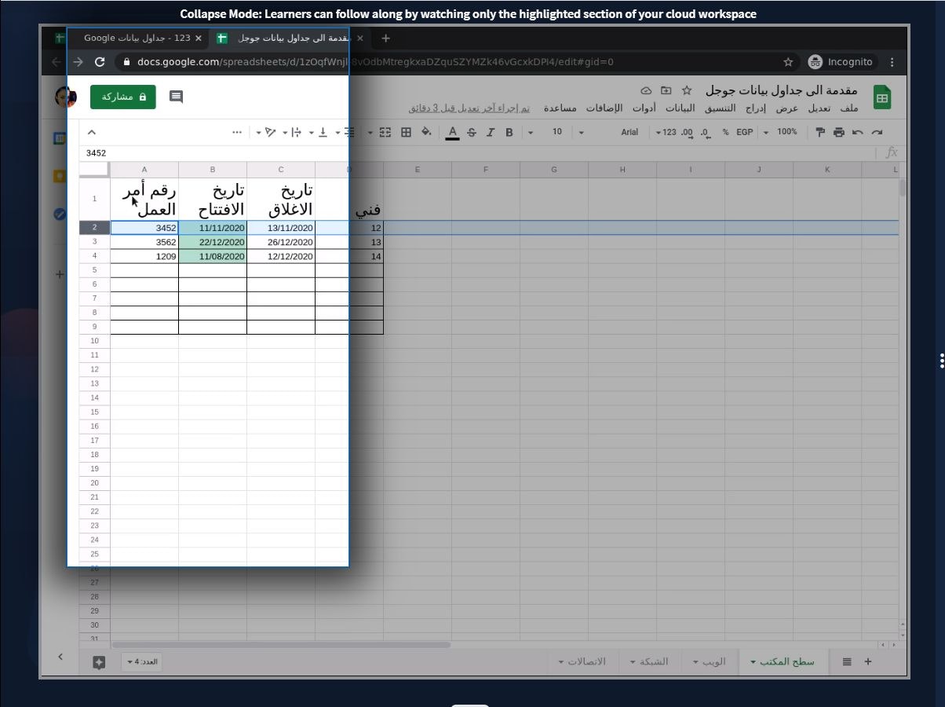Image resolution: width=945 pixels, height=707 pixels.
Task: Select cell containing 26/12/2020
Action: pos(281,242)
